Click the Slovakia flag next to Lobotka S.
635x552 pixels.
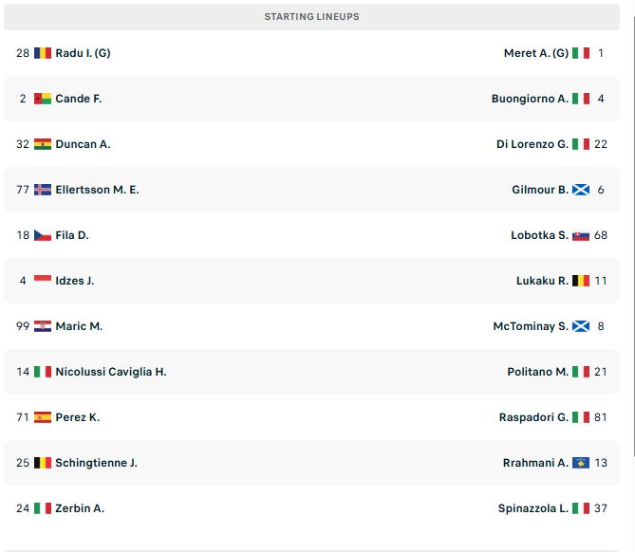point(581,235)
